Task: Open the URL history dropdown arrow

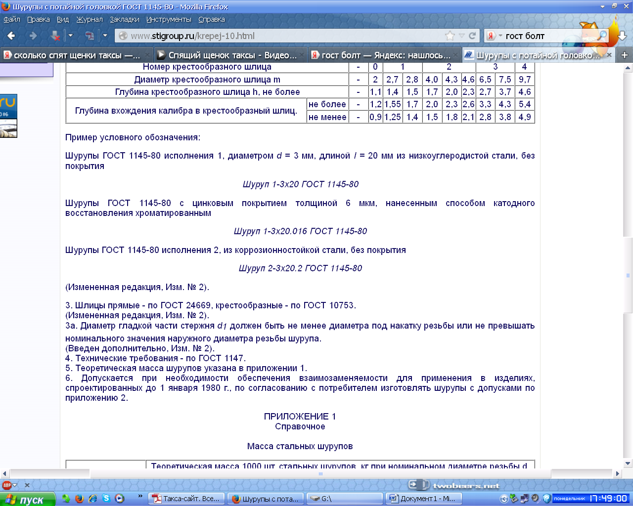Action: 461,36
